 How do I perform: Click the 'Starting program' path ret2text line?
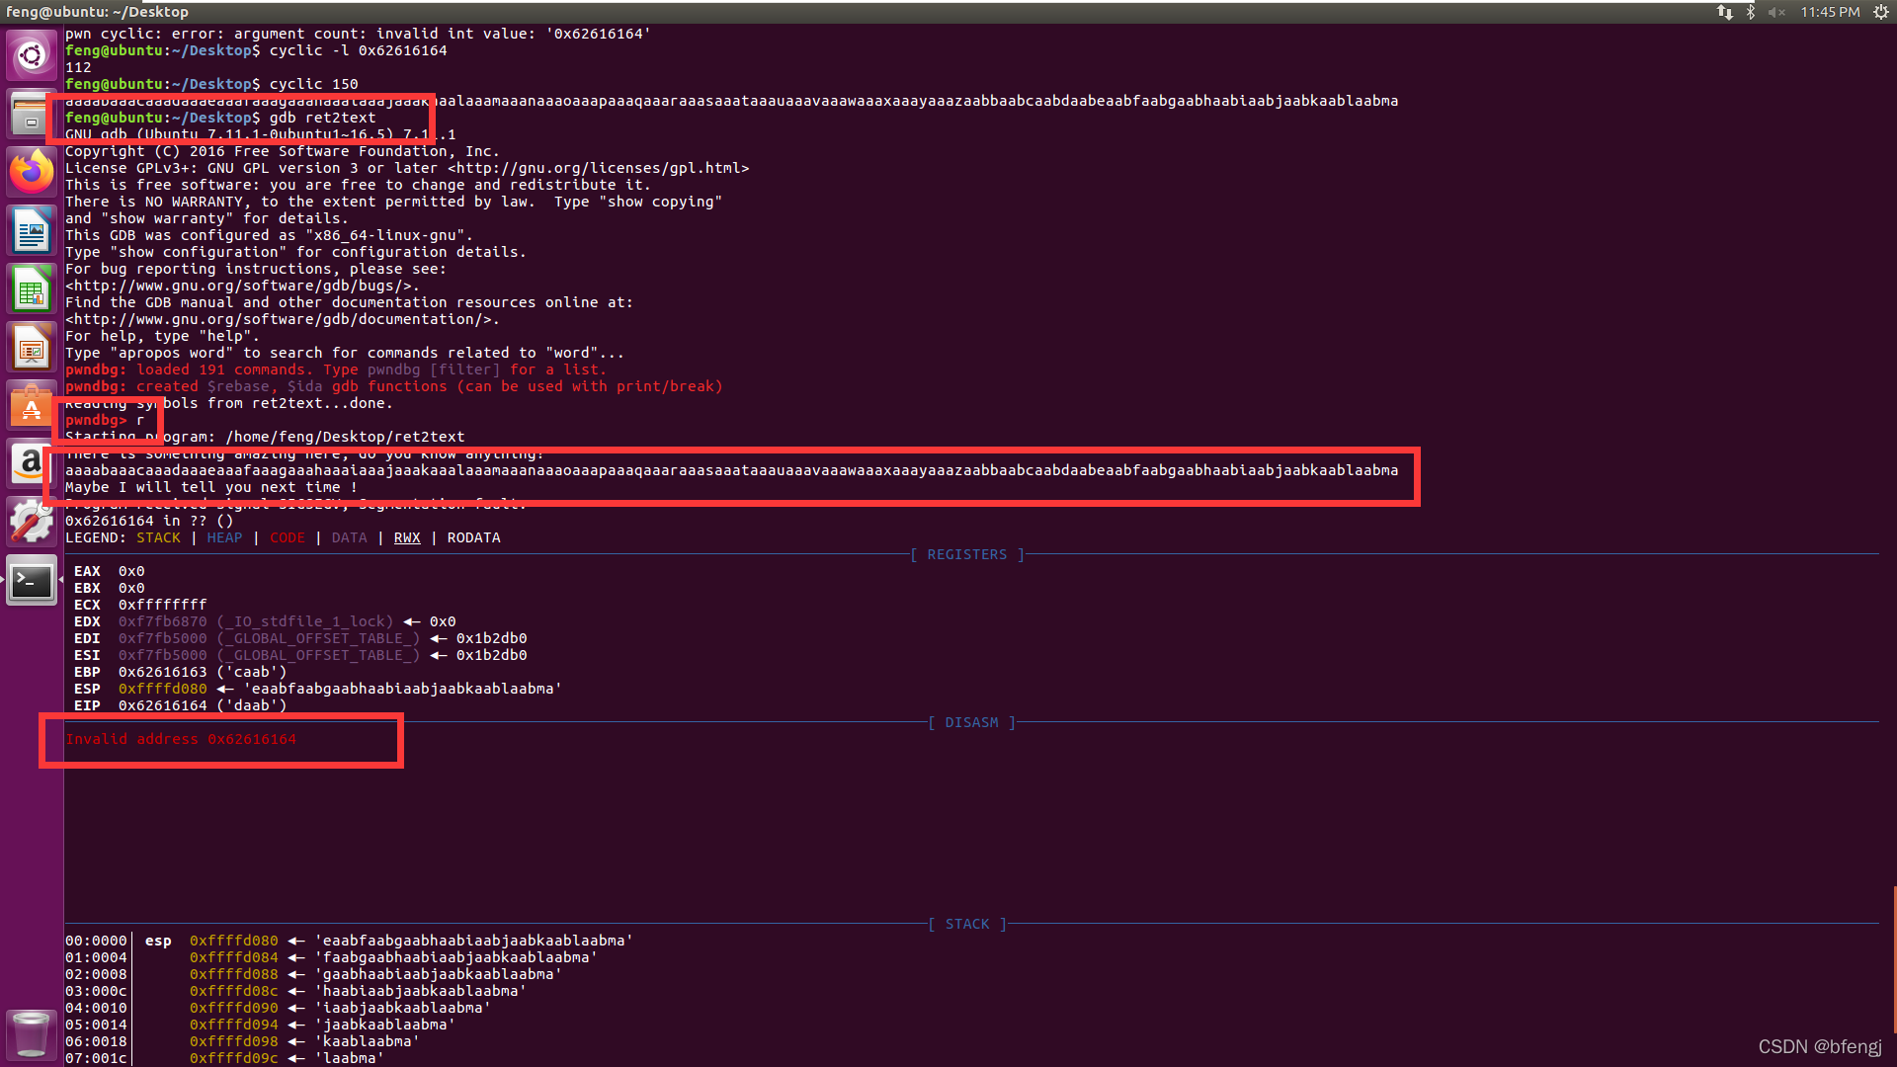(265, 437)
